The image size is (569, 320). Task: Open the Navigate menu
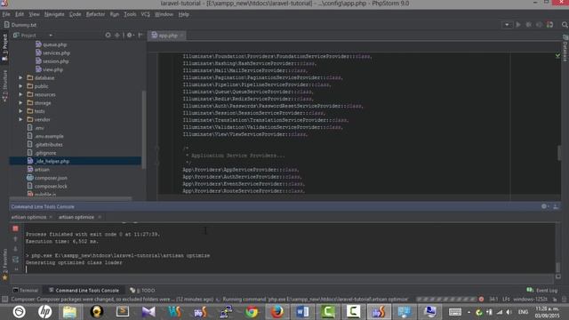coord(54,14)
